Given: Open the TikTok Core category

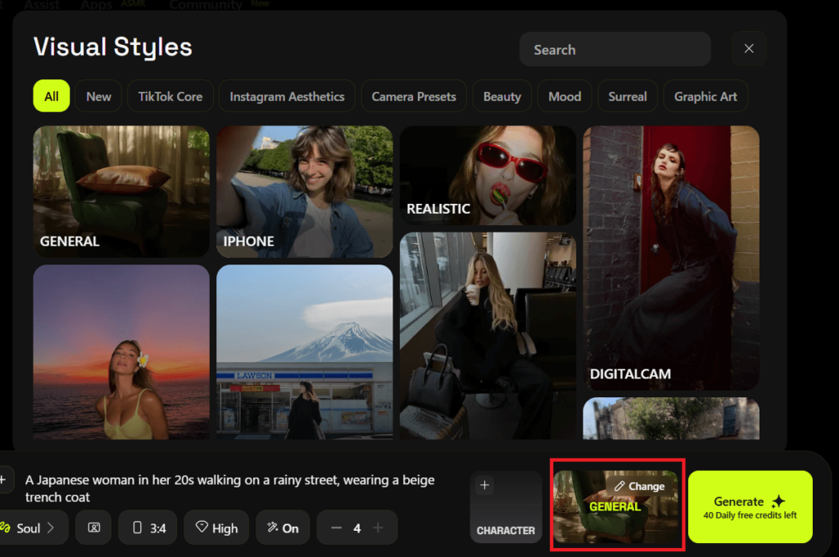Looking at the screenshot, I should click(x=170, y=97).
